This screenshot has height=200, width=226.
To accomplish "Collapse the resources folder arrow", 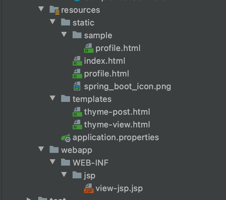I will pyautogui.click(x=41, y=9).
